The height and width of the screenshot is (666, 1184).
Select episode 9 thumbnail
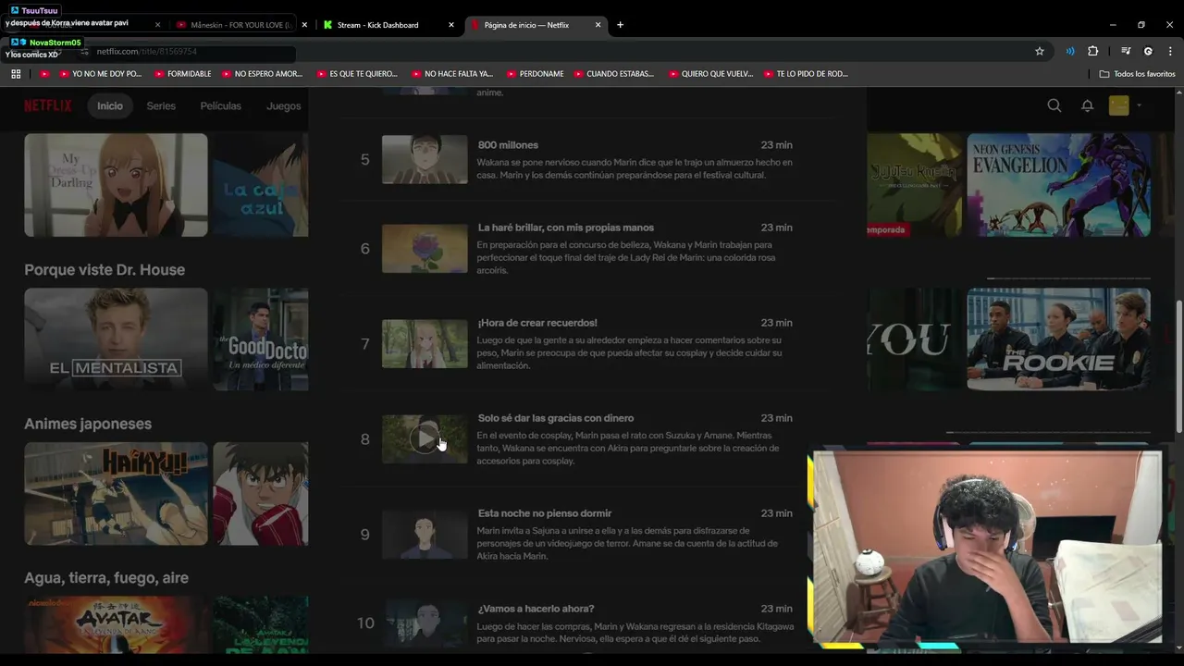[x=425, y=535]
